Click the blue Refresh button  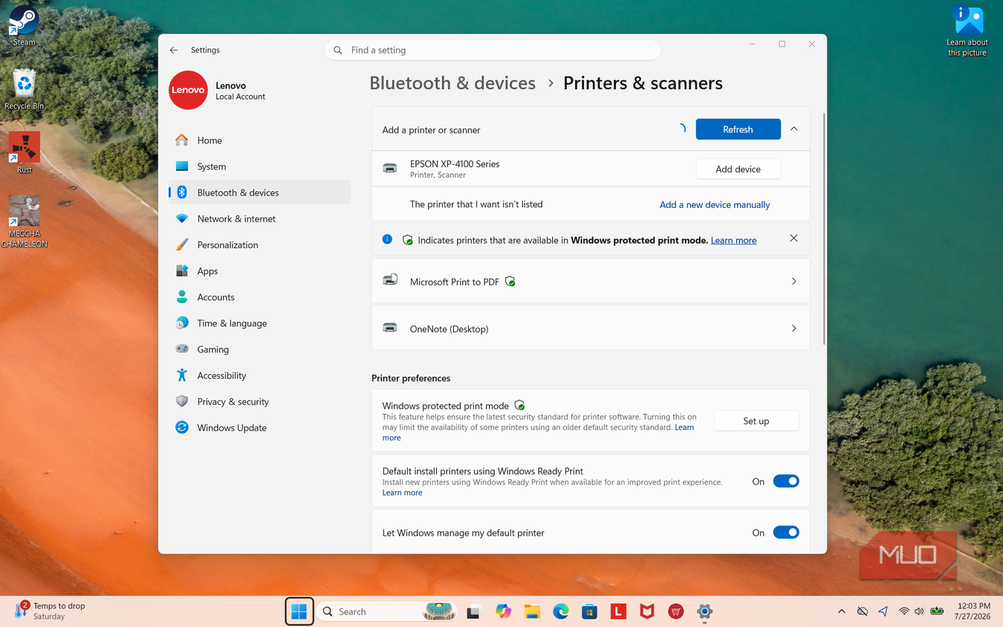[738, 129]
